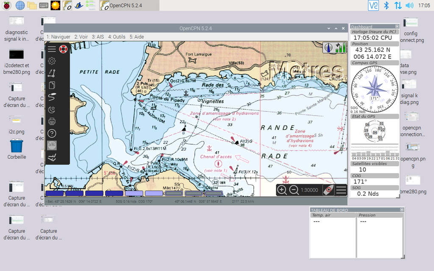Click the latitude value 43 25.162 N

[x=373, y=50]
